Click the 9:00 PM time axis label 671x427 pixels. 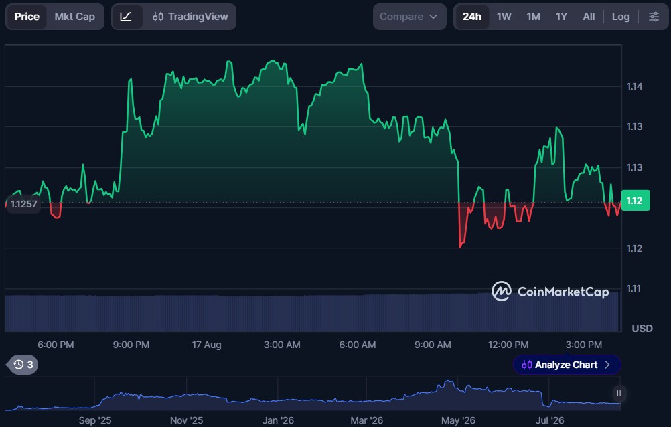pos(131,345)
